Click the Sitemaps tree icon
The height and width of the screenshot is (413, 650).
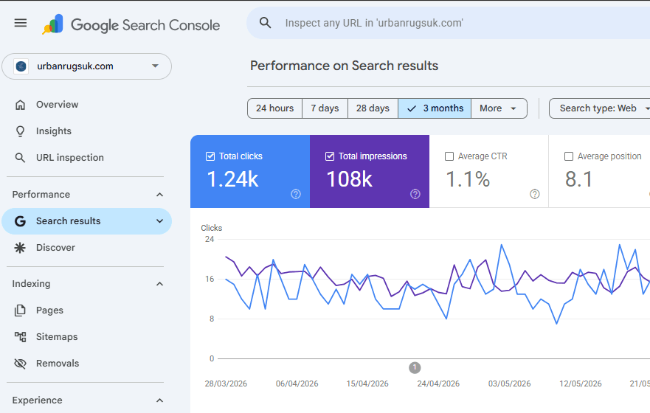(20, 337)
